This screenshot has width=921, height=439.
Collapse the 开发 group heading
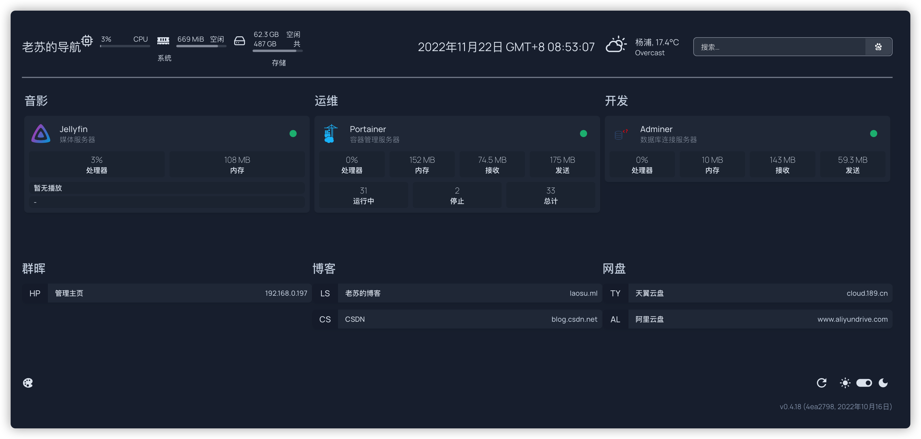[x=616, y=101]
